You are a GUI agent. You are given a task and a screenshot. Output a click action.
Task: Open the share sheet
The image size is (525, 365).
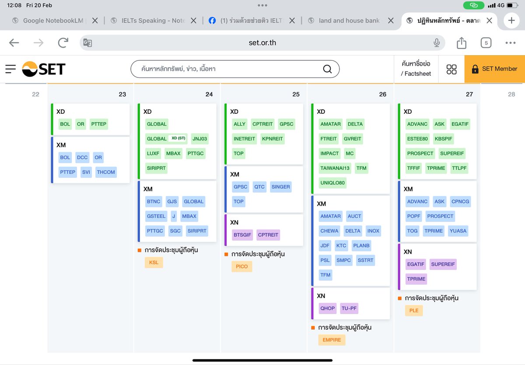pyautogui.click(x=461, y=42)
